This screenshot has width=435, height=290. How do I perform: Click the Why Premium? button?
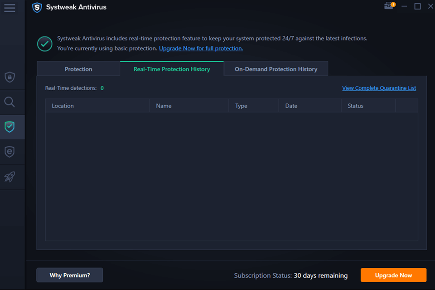pos(70,275)
